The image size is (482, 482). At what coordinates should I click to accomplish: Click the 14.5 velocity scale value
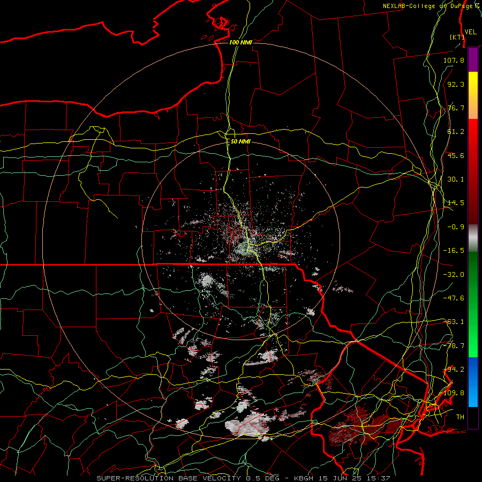pos(456,203)
